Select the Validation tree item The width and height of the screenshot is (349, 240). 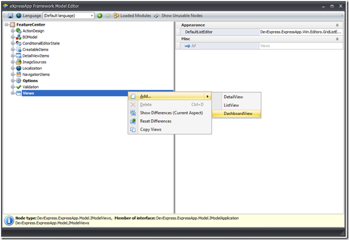click(30, 87)
